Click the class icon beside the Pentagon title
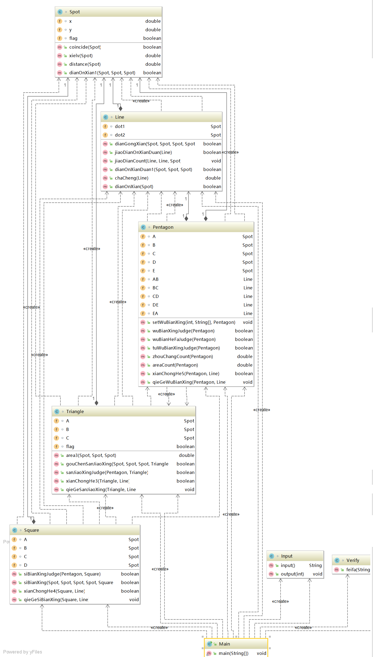This screenshot has height=657, width=373. pos(143,227)
